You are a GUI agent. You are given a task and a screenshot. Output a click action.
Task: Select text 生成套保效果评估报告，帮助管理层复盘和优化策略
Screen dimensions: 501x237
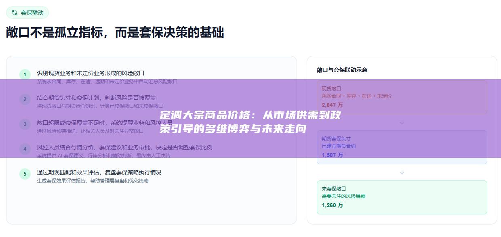pyautogui.click(x=93, y=181)
